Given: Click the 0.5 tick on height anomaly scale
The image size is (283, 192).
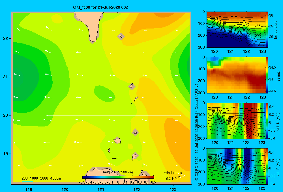Looking at the screenshot, I should point(153,182).
